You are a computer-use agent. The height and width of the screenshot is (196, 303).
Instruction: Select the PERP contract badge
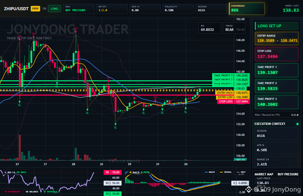pos(35,9)
